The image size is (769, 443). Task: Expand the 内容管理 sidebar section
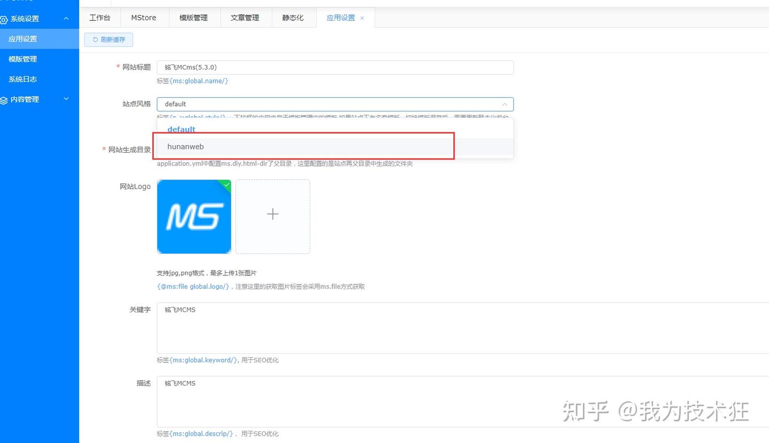coord(66,99)
